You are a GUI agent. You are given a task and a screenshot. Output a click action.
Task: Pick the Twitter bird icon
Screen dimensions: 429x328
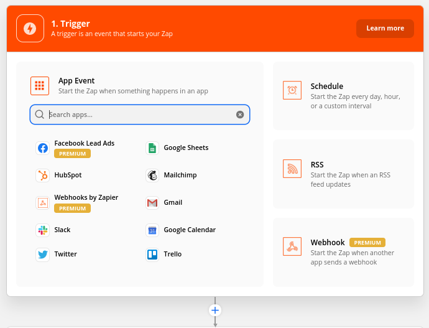pyautogui.click(x=43, y=255)
